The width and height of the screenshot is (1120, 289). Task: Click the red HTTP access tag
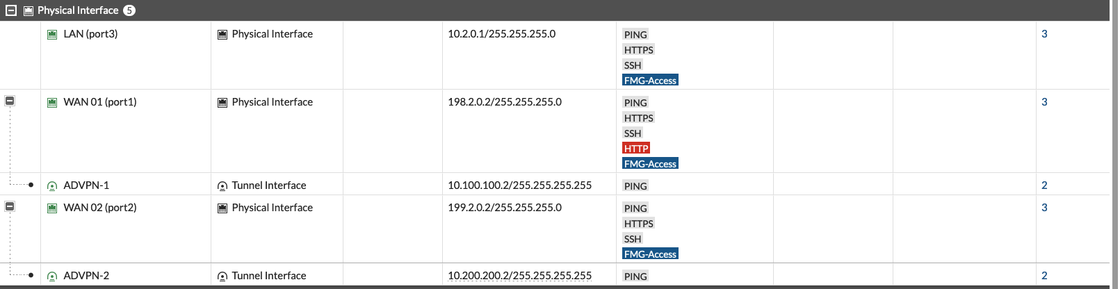coord(636,149)
